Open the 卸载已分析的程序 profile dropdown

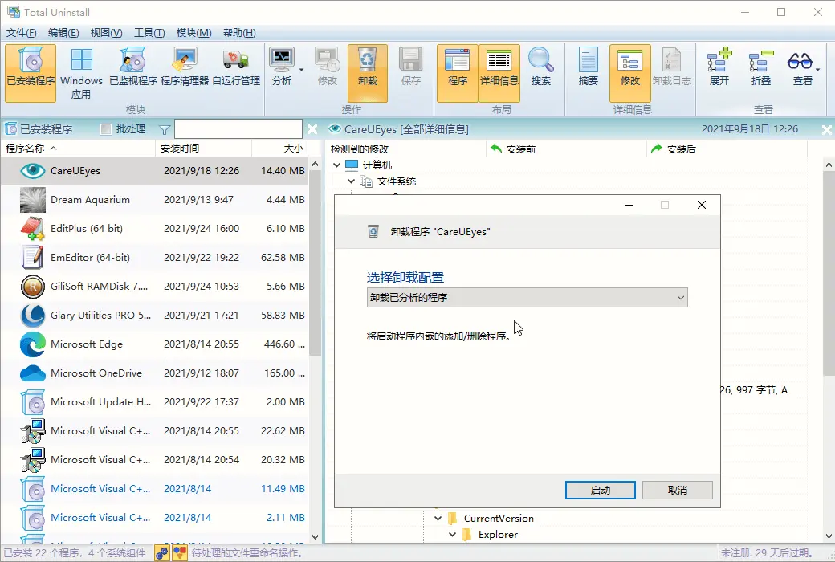[x=527, y=297]
